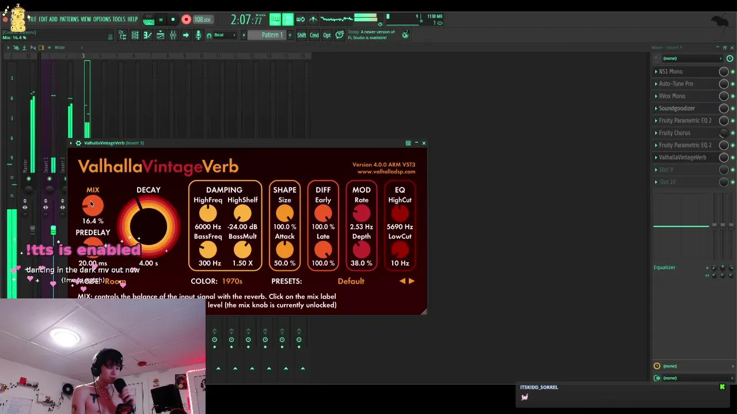
Task: Click the Mod Rate knob at 2.53 Hz
Action: coord(362,213)
